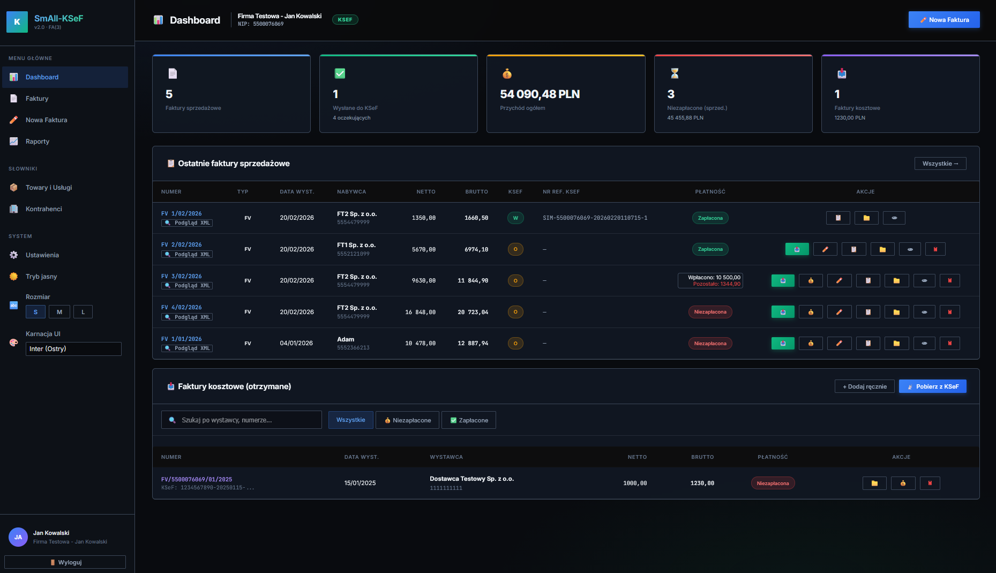The image size is (996, 573).
Task: Switch to Tryb jasny light mode
Action: 41,277
